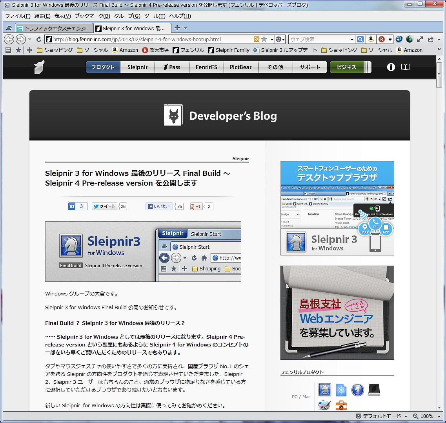The image size is (446, 423).
Task: Click the info circle icon in site header
Action: [x=391, y=67]
